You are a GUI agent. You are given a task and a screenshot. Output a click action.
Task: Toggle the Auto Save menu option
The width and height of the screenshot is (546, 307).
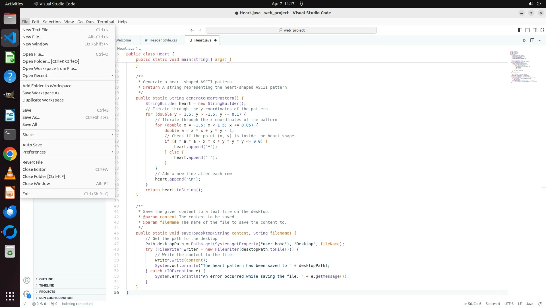32,145
